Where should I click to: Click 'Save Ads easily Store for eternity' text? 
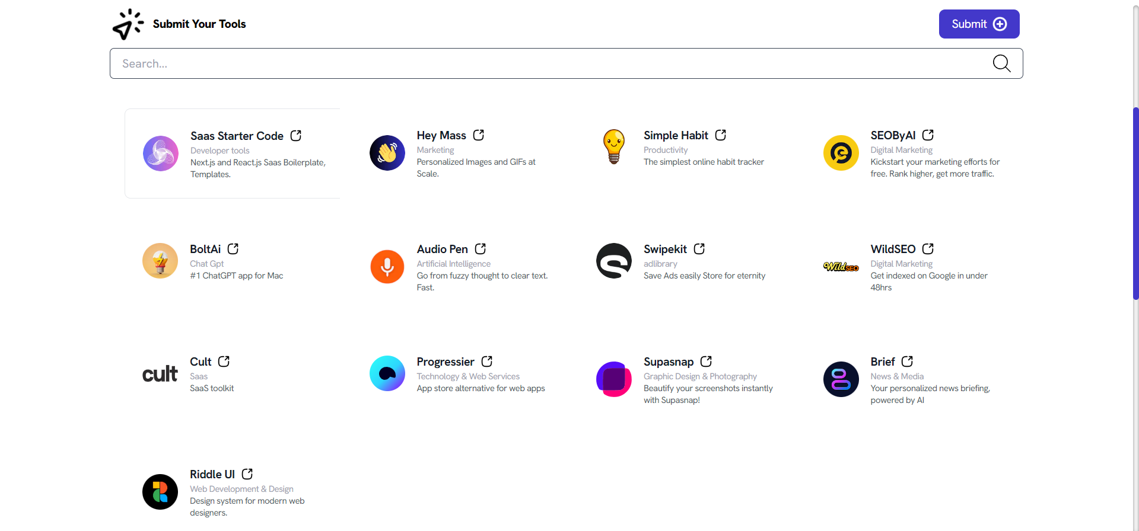pos(705,276)
